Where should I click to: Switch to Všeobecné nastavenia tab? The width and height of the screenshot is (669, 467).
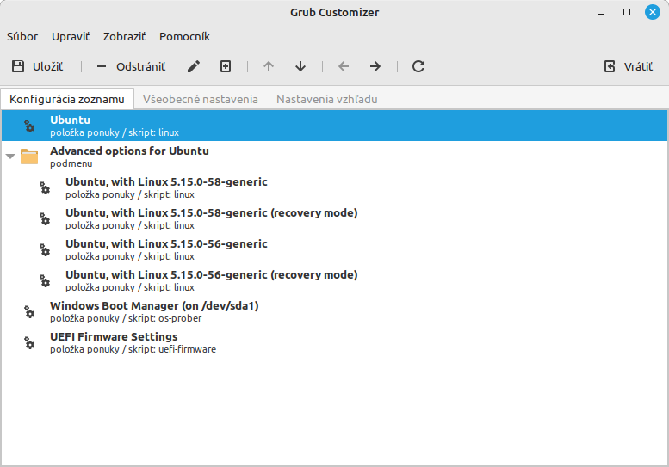pyautogui.click(x=201, y=99)
